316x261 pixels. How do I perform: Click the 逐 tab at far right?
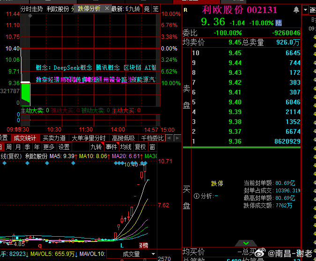[313, 10]
